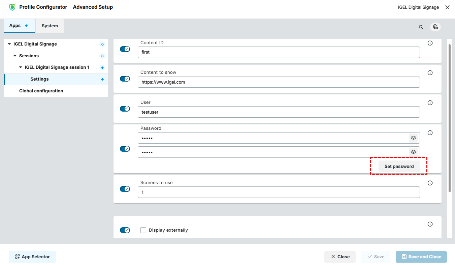This screenshot has height=265, width=455.
Task: Click diamond indicator on Sessions row
Action: pos(102,56)
